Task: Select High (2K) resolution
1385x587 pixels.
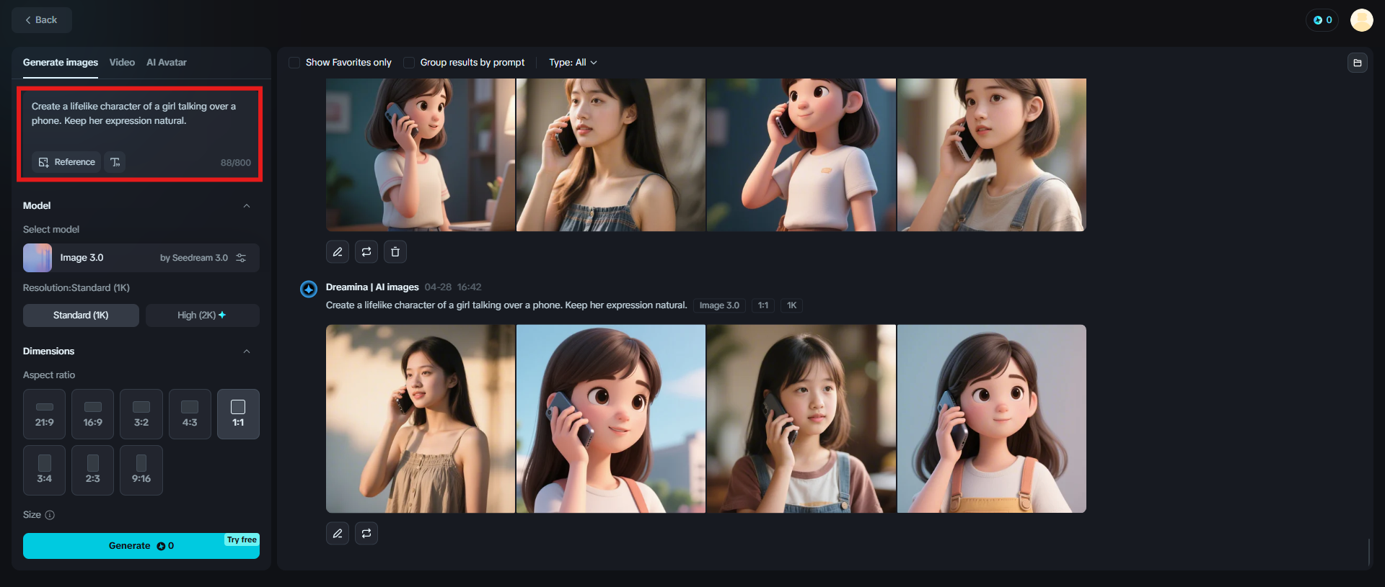Action: click(x=202, y=315)
